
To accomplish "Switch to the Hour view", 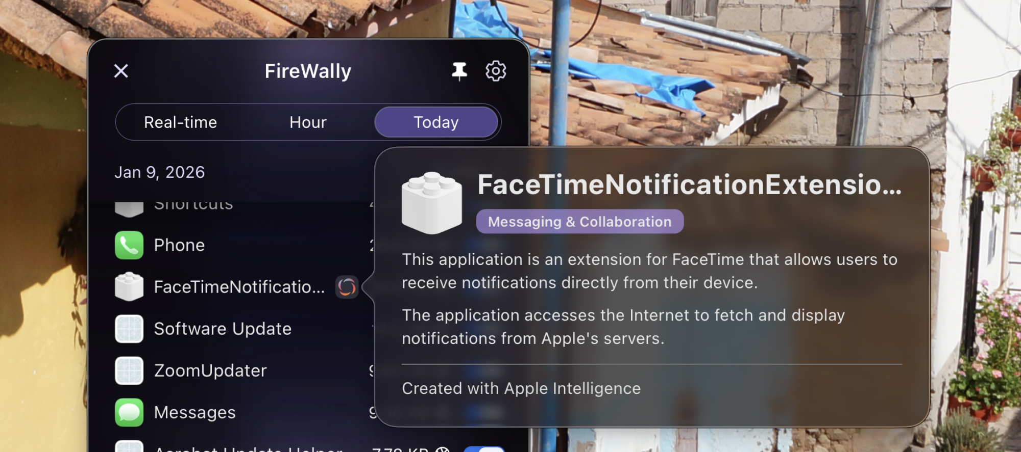I will (x=308, y=122).
